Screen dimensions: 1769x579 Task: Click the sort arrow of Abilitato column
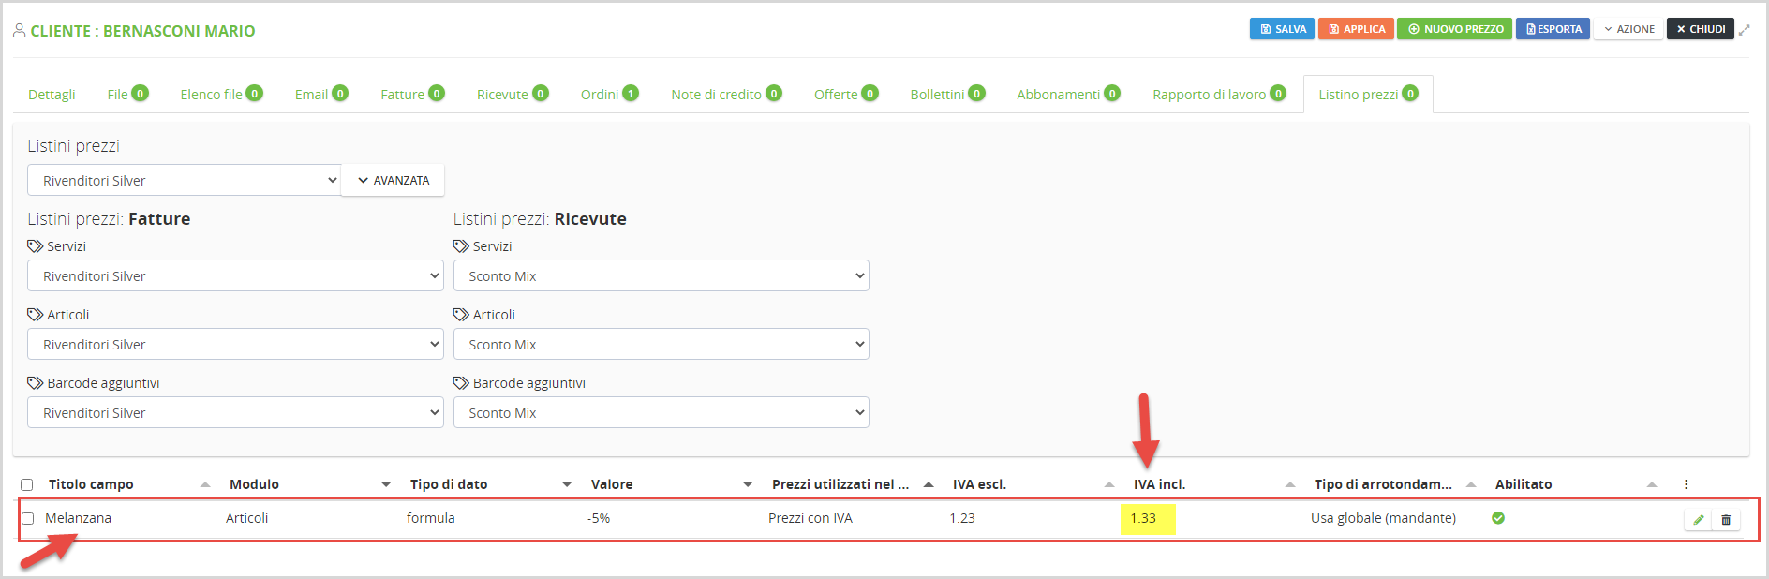point(1652,484)
